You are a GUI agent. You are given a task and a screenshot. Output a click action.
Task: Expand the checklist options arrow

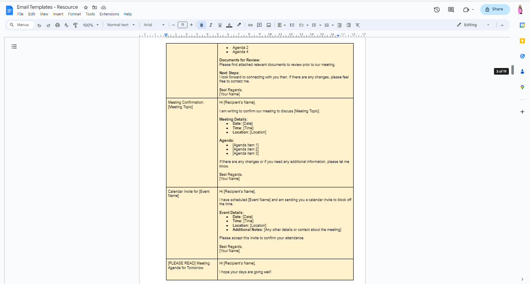pyautogui.click(x=307, y=25)
